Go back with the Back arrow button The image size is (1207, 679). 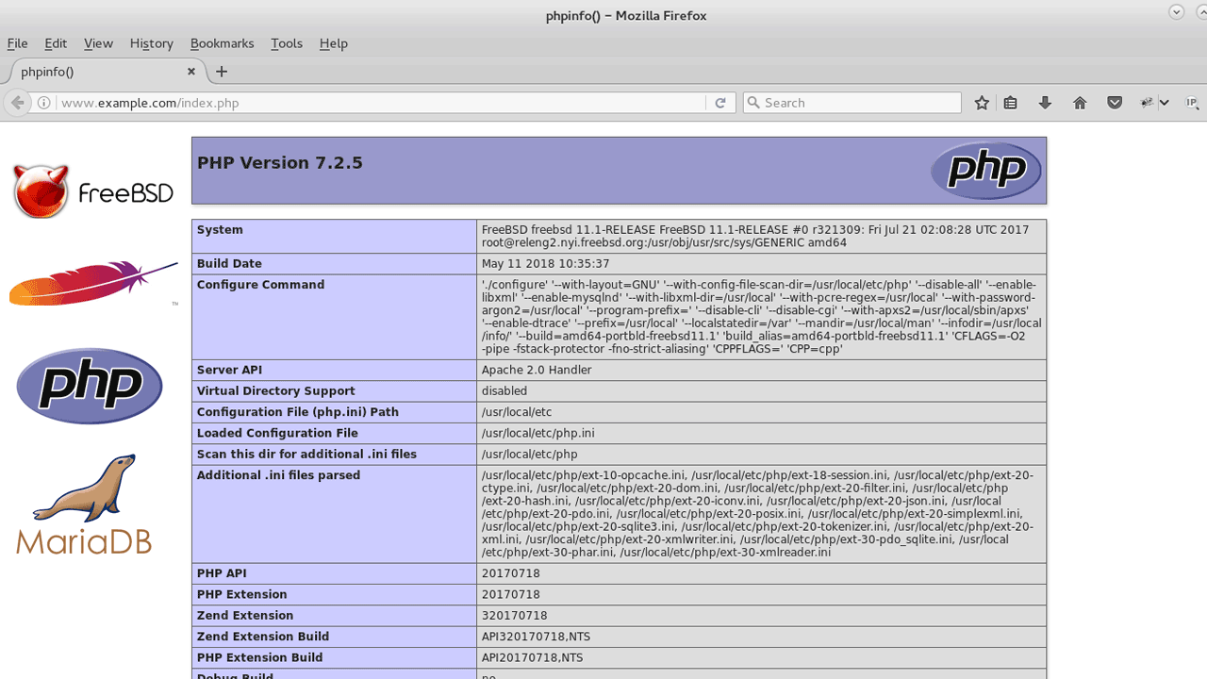tap(17, 103)
